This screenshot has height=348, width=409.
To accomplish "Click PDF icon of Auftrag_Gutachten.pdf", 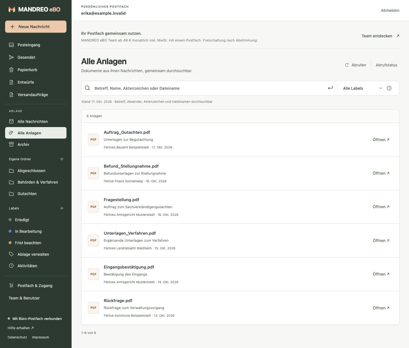I will click(93, 140).
